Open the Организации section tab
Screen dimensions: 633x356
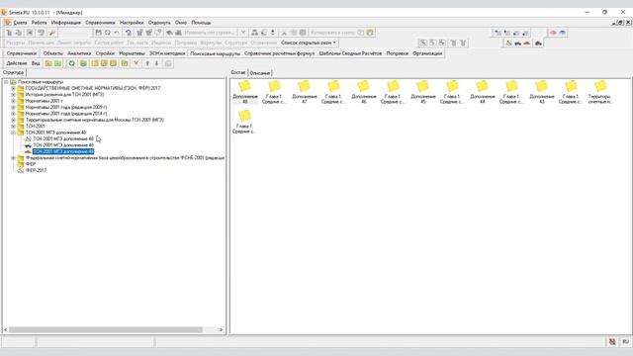[x=427, y=53]
